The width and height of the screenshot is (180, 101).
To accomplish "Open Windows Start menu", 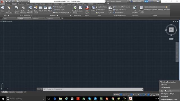I will pyautogui.click(x=3, y=98).
